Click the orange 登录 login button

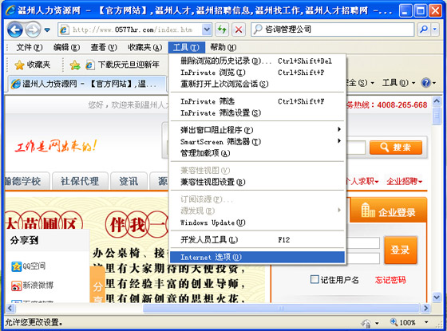point(400,250)
